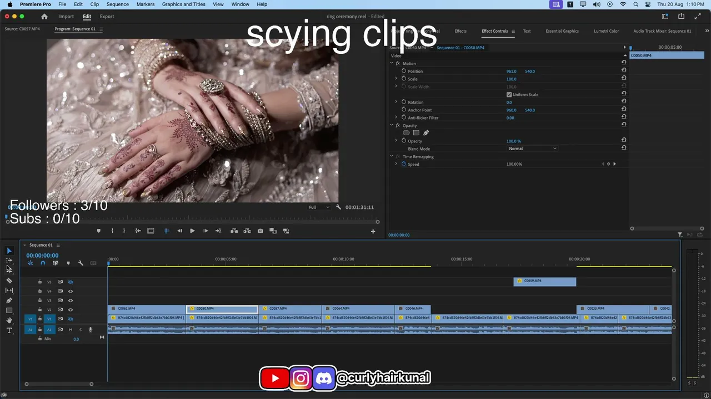Screen dimensions: 711x399
Task: Select the Type tool
Action: pos(9,330)
